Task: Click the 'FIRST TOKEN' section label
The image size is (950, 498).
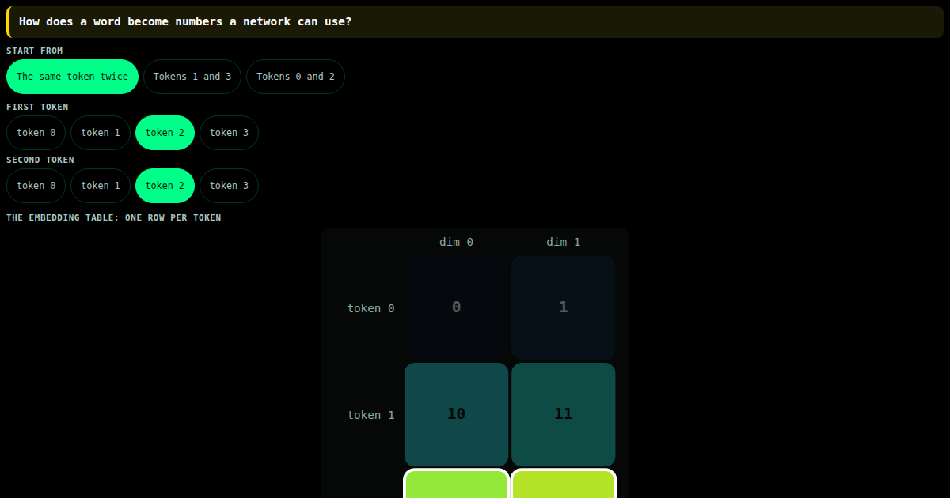Action: (x=37, y=107)
